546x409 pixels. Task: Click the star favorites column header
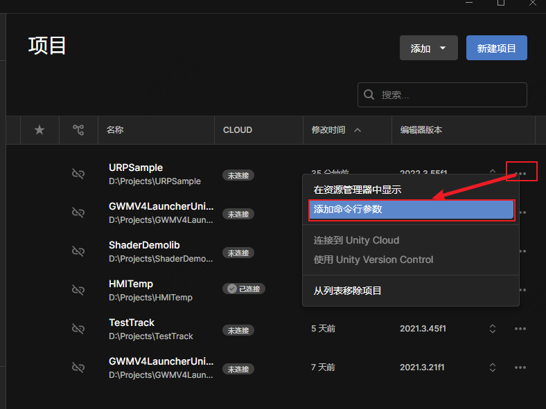(39, 129)
